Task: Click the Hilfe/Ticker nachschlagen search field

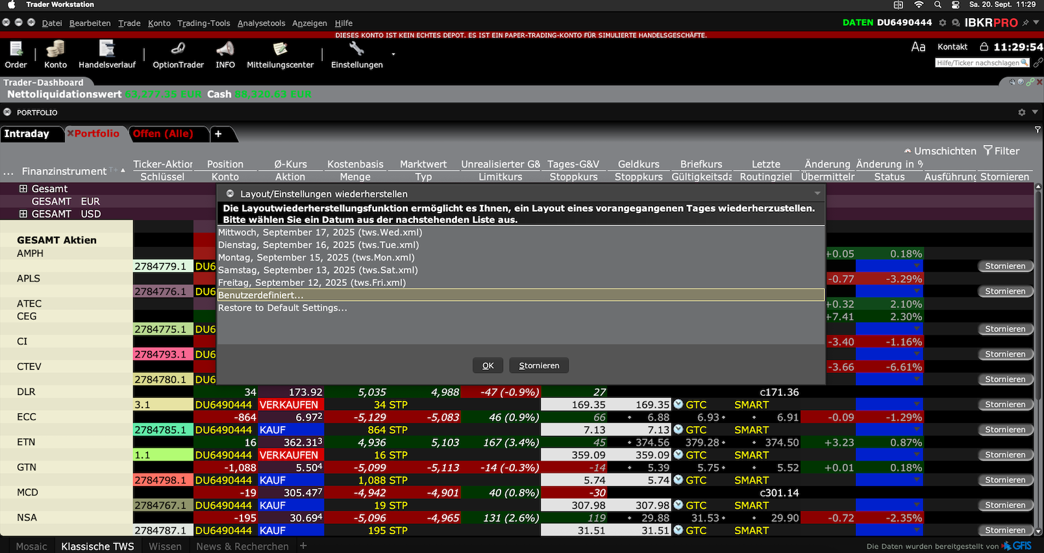Action: [x=978, y=63]
